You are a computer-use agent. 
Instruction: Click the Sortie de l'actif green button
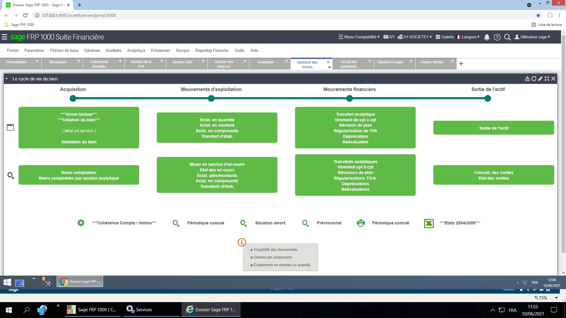(493, 128)
